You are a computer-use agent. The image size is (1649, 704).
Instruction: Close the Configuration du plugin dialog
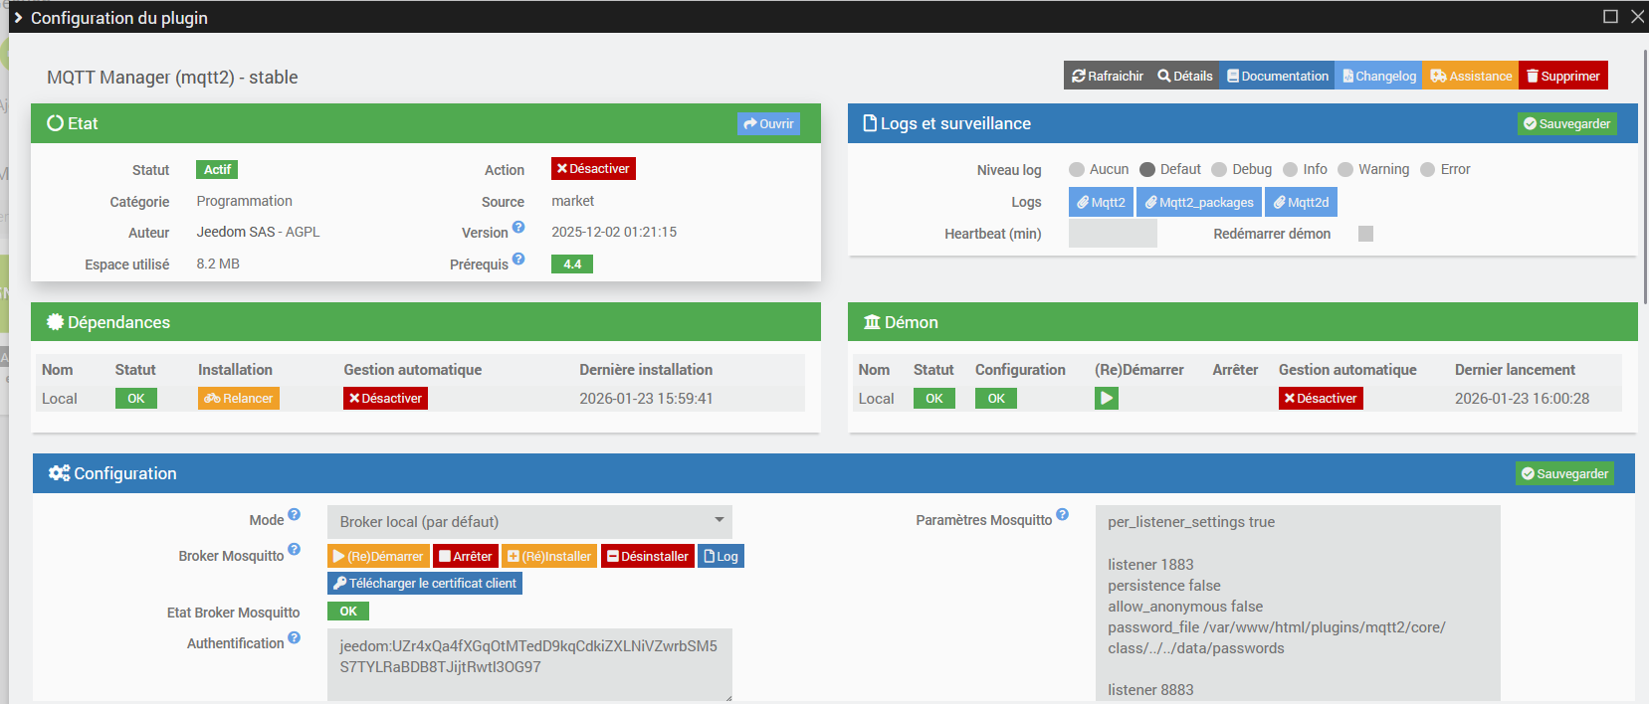click(x=1637, y=16)
